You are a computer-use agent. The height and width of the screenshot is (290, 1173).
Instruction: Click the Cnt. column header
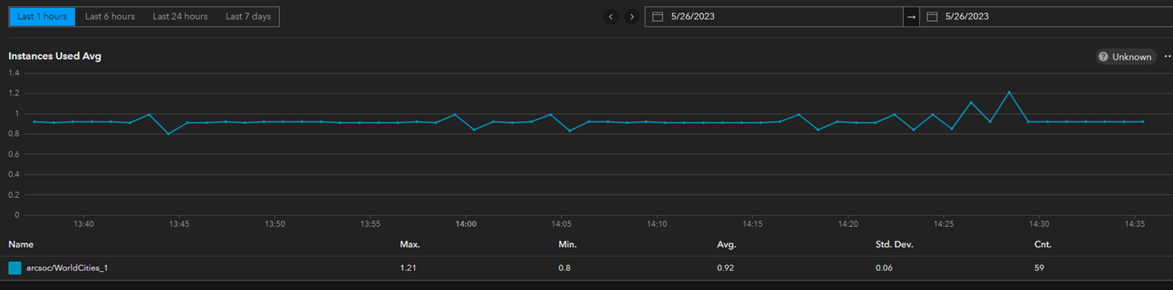click(x=1042, y=245)
